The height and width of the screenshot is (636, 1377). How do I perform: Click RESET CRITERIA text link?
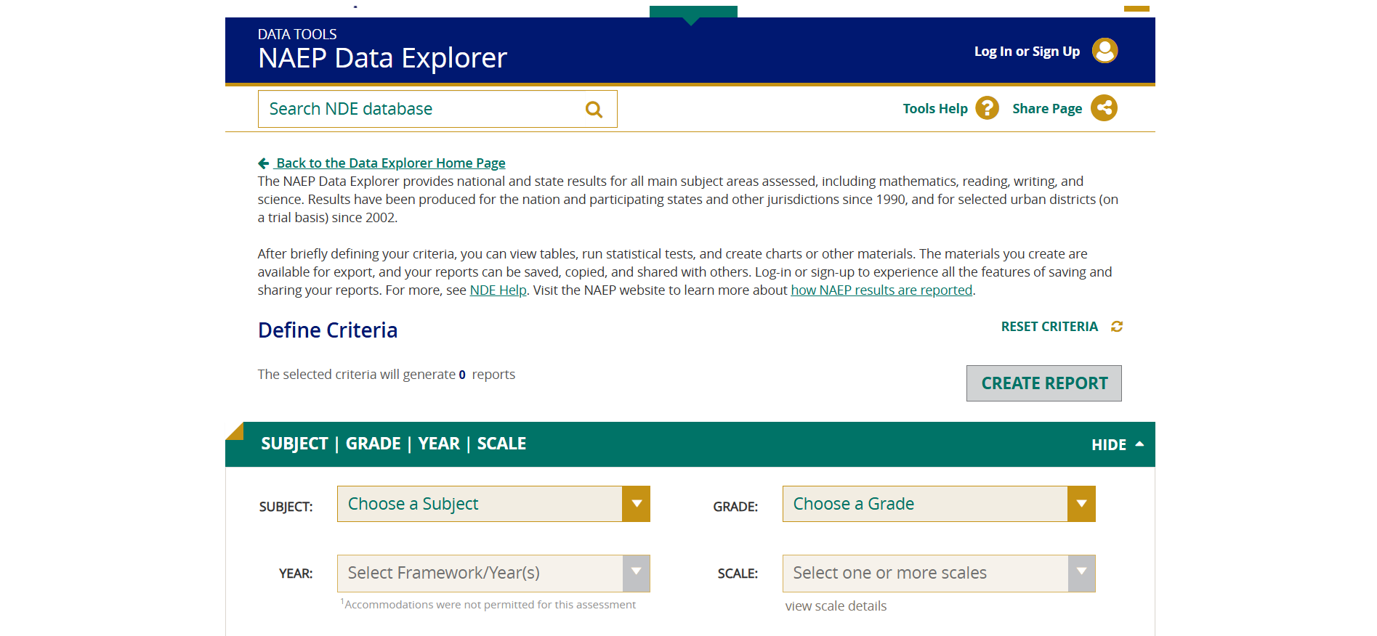(1049, 327)
